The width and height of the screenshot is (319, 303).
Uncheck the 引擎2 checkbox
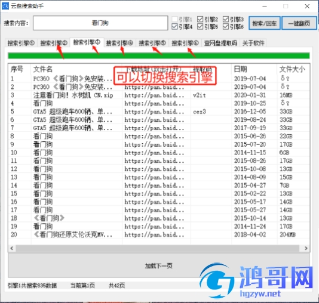point(200,19)
